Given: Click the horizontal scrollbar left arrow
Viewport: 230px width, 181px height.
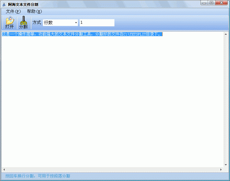Looking at the screenshot, I should click(x=4, y=170).
